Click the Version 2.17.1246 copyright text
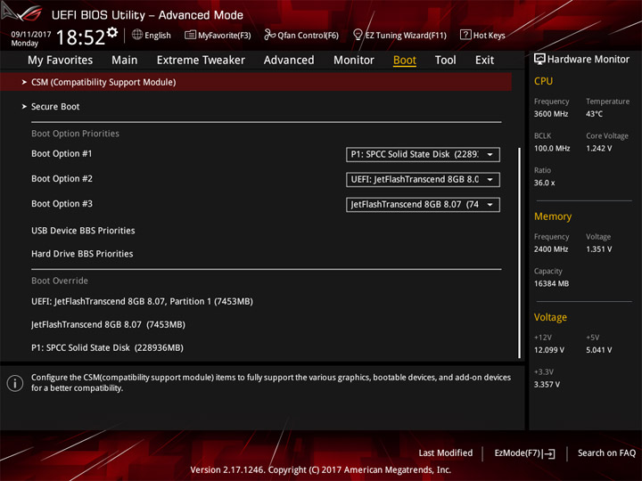Image resolution: width=642 pixels, height=481 pixels. tap(321, 470)
